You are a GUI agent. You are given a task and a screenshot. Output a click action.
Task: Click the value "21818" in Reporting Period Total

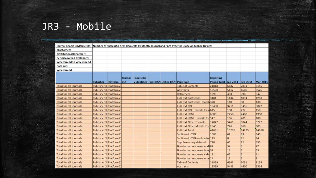(x=218, y=86)
